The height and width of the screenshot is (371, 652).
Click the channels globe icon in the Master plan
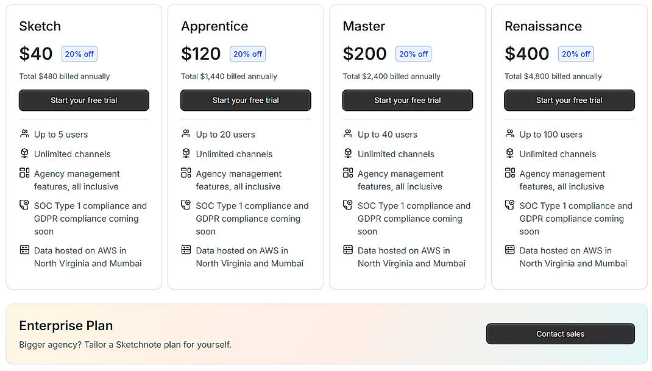[x=348, y=154]
